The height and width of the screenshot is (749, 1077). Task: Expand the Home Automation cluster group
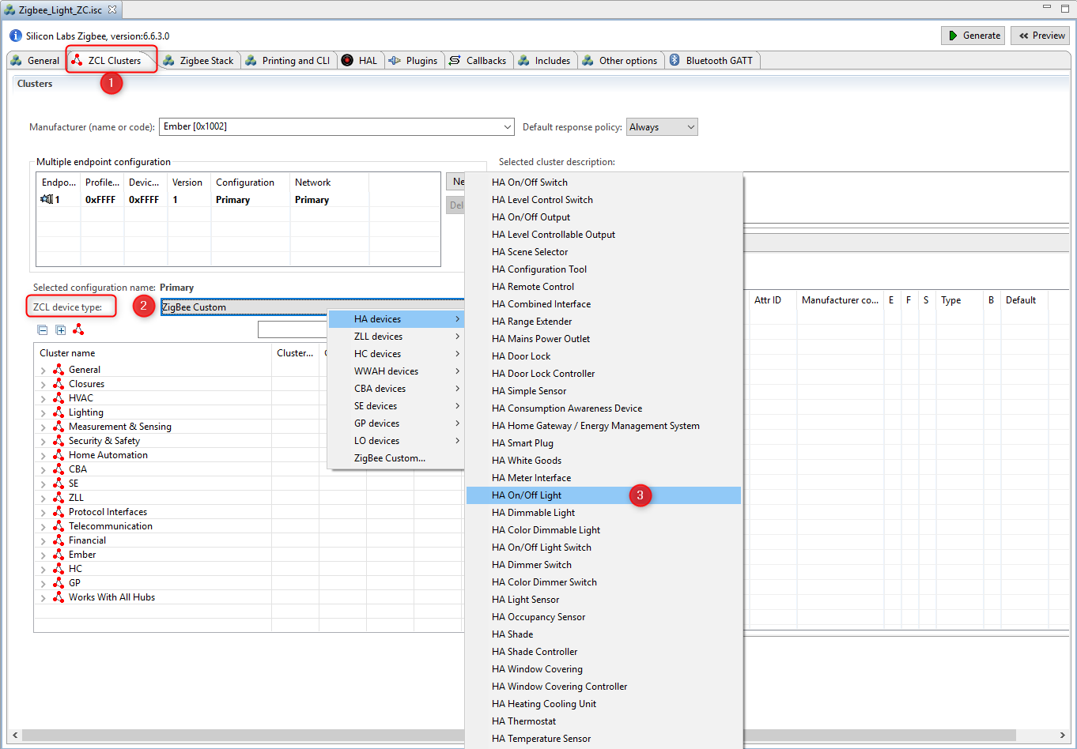pos(43,455)
